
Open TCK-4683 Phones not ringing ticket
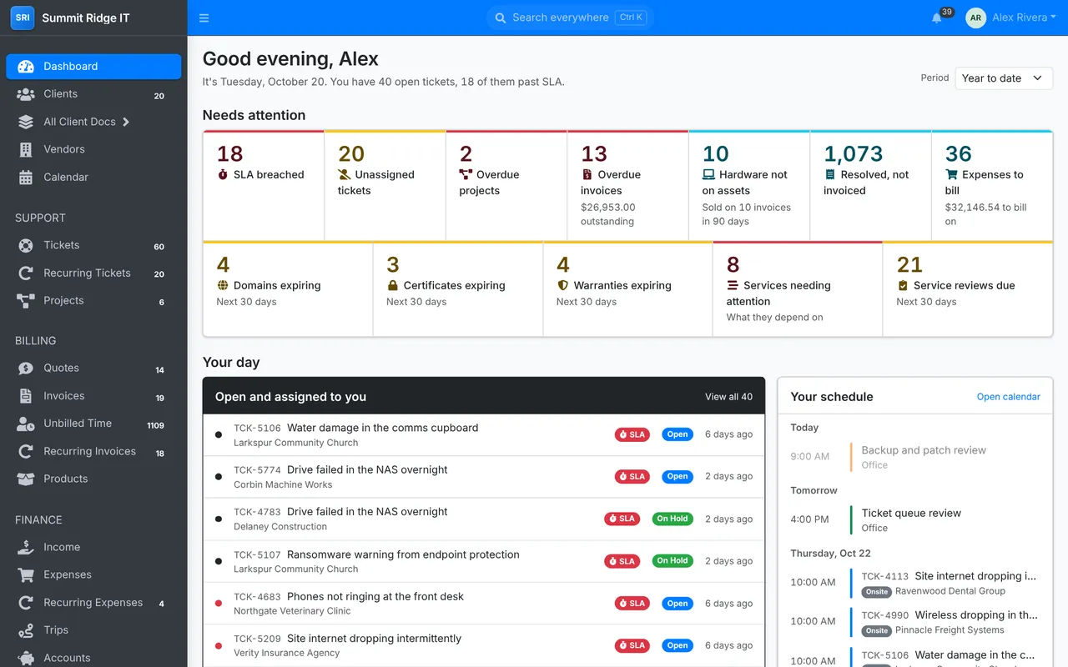pos(484,603)
